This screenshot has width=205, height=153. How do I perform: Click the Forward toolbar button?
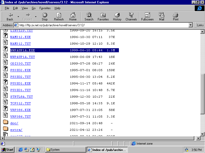pyautogui.click(x=27, y=17)
